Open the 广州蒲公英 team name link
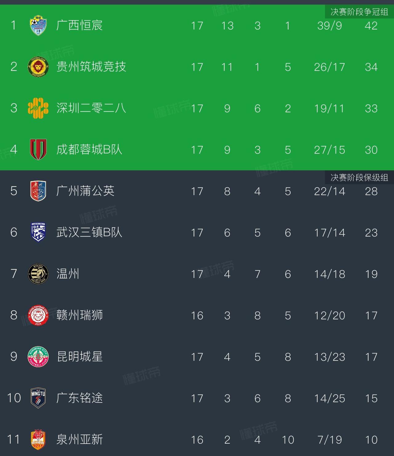This screenshot has width=394, height=456. click(85, 191)
